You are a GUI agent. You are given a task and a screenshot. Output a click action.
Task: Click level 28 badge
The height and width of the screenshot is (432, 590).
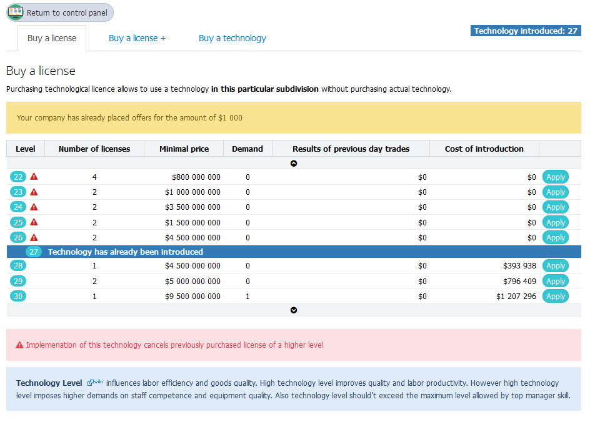[x=18, y=265]
